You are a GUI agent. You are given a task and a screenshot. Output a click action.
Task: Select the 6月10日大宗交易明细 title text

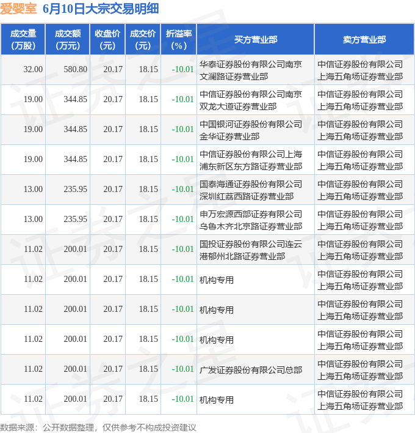[x=101, y=9]
